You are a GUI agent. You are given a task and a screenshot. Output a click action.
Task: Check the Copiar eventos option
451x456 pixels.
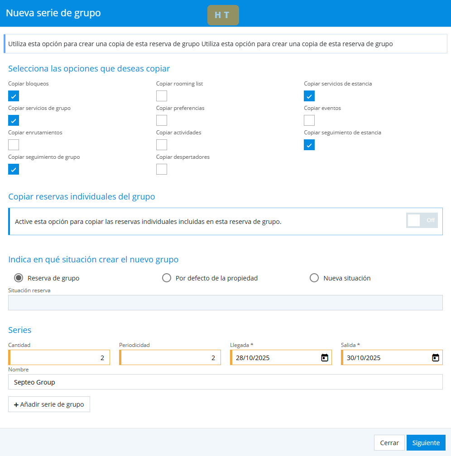309,120
